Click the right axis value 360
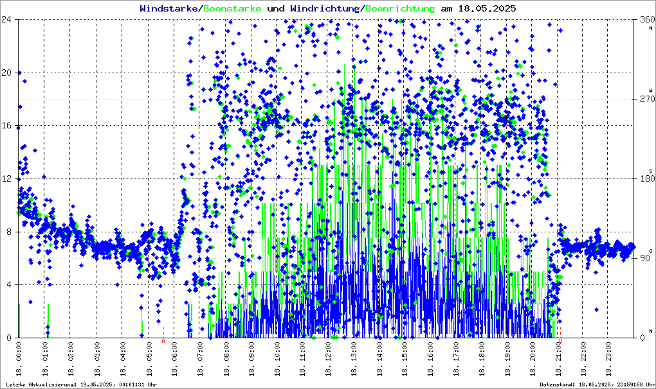The image size is (656, 389). pos(647,19)
